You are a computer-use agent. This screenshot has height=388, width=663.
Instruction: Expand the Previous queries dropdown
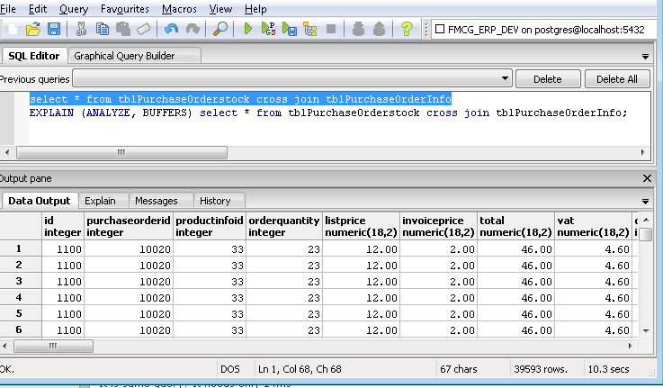[505, 79]
